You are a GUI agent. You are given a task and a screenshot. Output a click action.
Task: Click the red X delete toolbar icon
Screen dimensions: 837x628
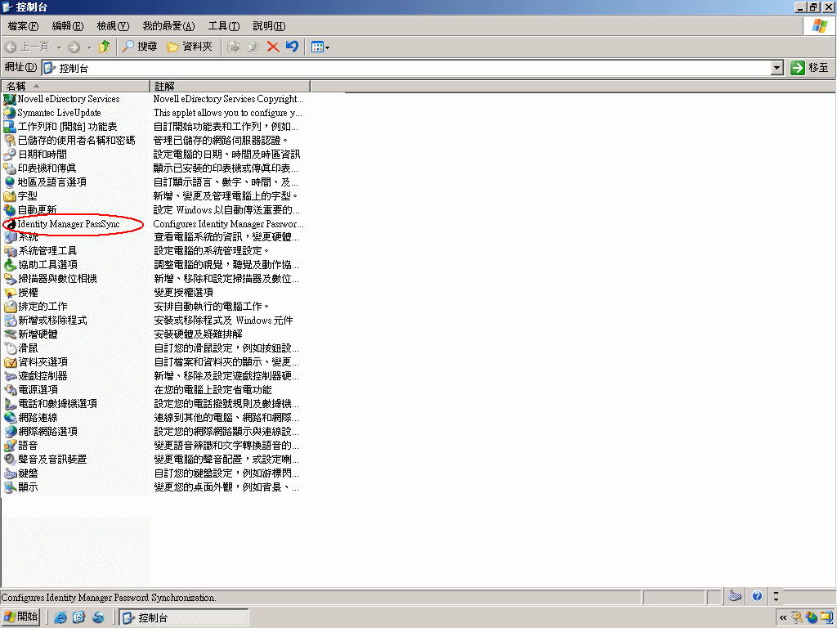(272, 47)
